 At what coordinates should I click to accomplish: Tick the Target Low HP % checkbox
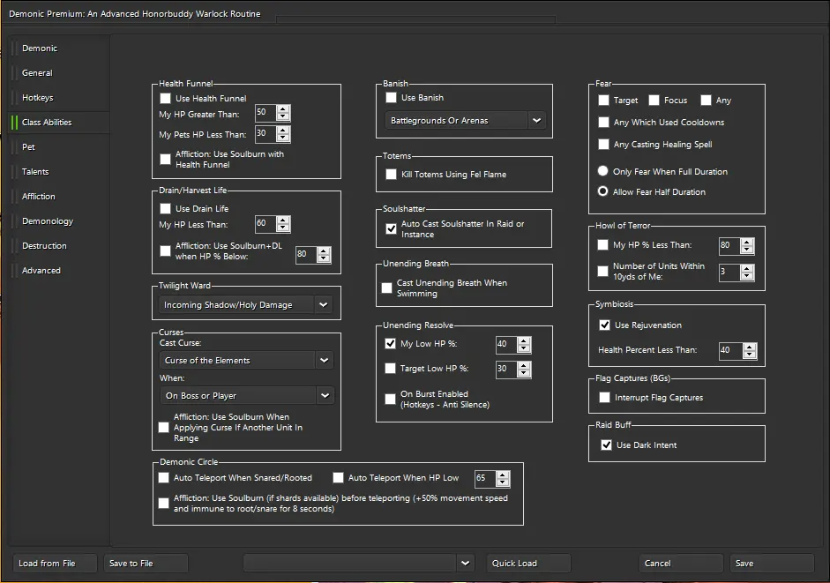click(390, 369)
